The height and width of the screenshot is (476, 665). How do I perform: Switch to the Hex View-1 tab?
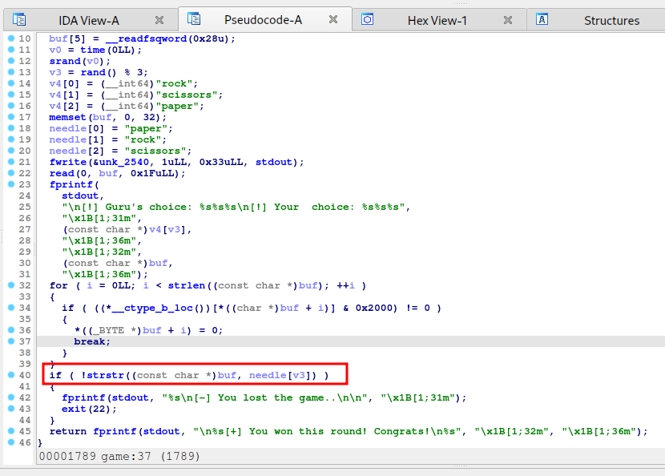[x=437, y=20]
